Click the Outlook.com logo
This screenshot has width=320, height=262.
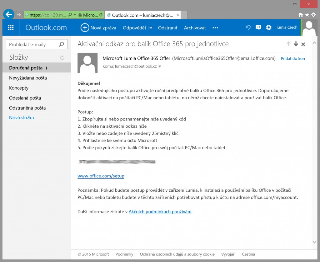(46, 27)
